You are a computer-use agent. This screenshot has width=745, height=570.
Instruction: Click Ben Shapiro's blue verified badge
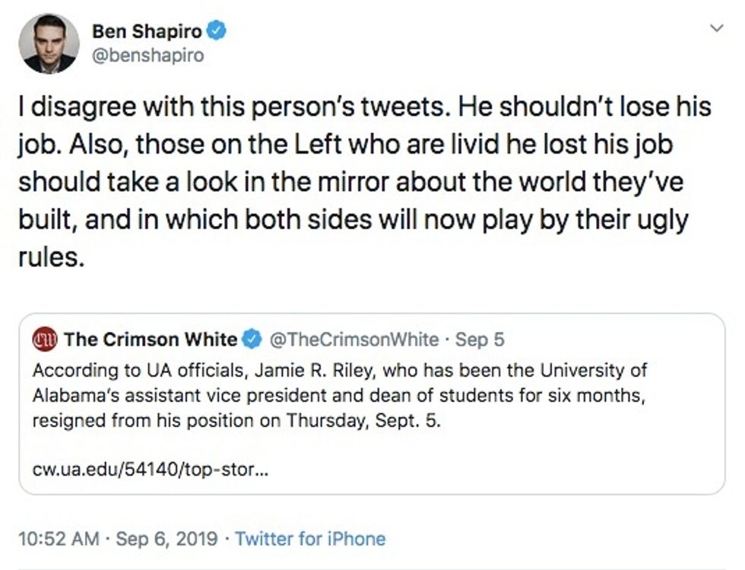tap(217, 31)
